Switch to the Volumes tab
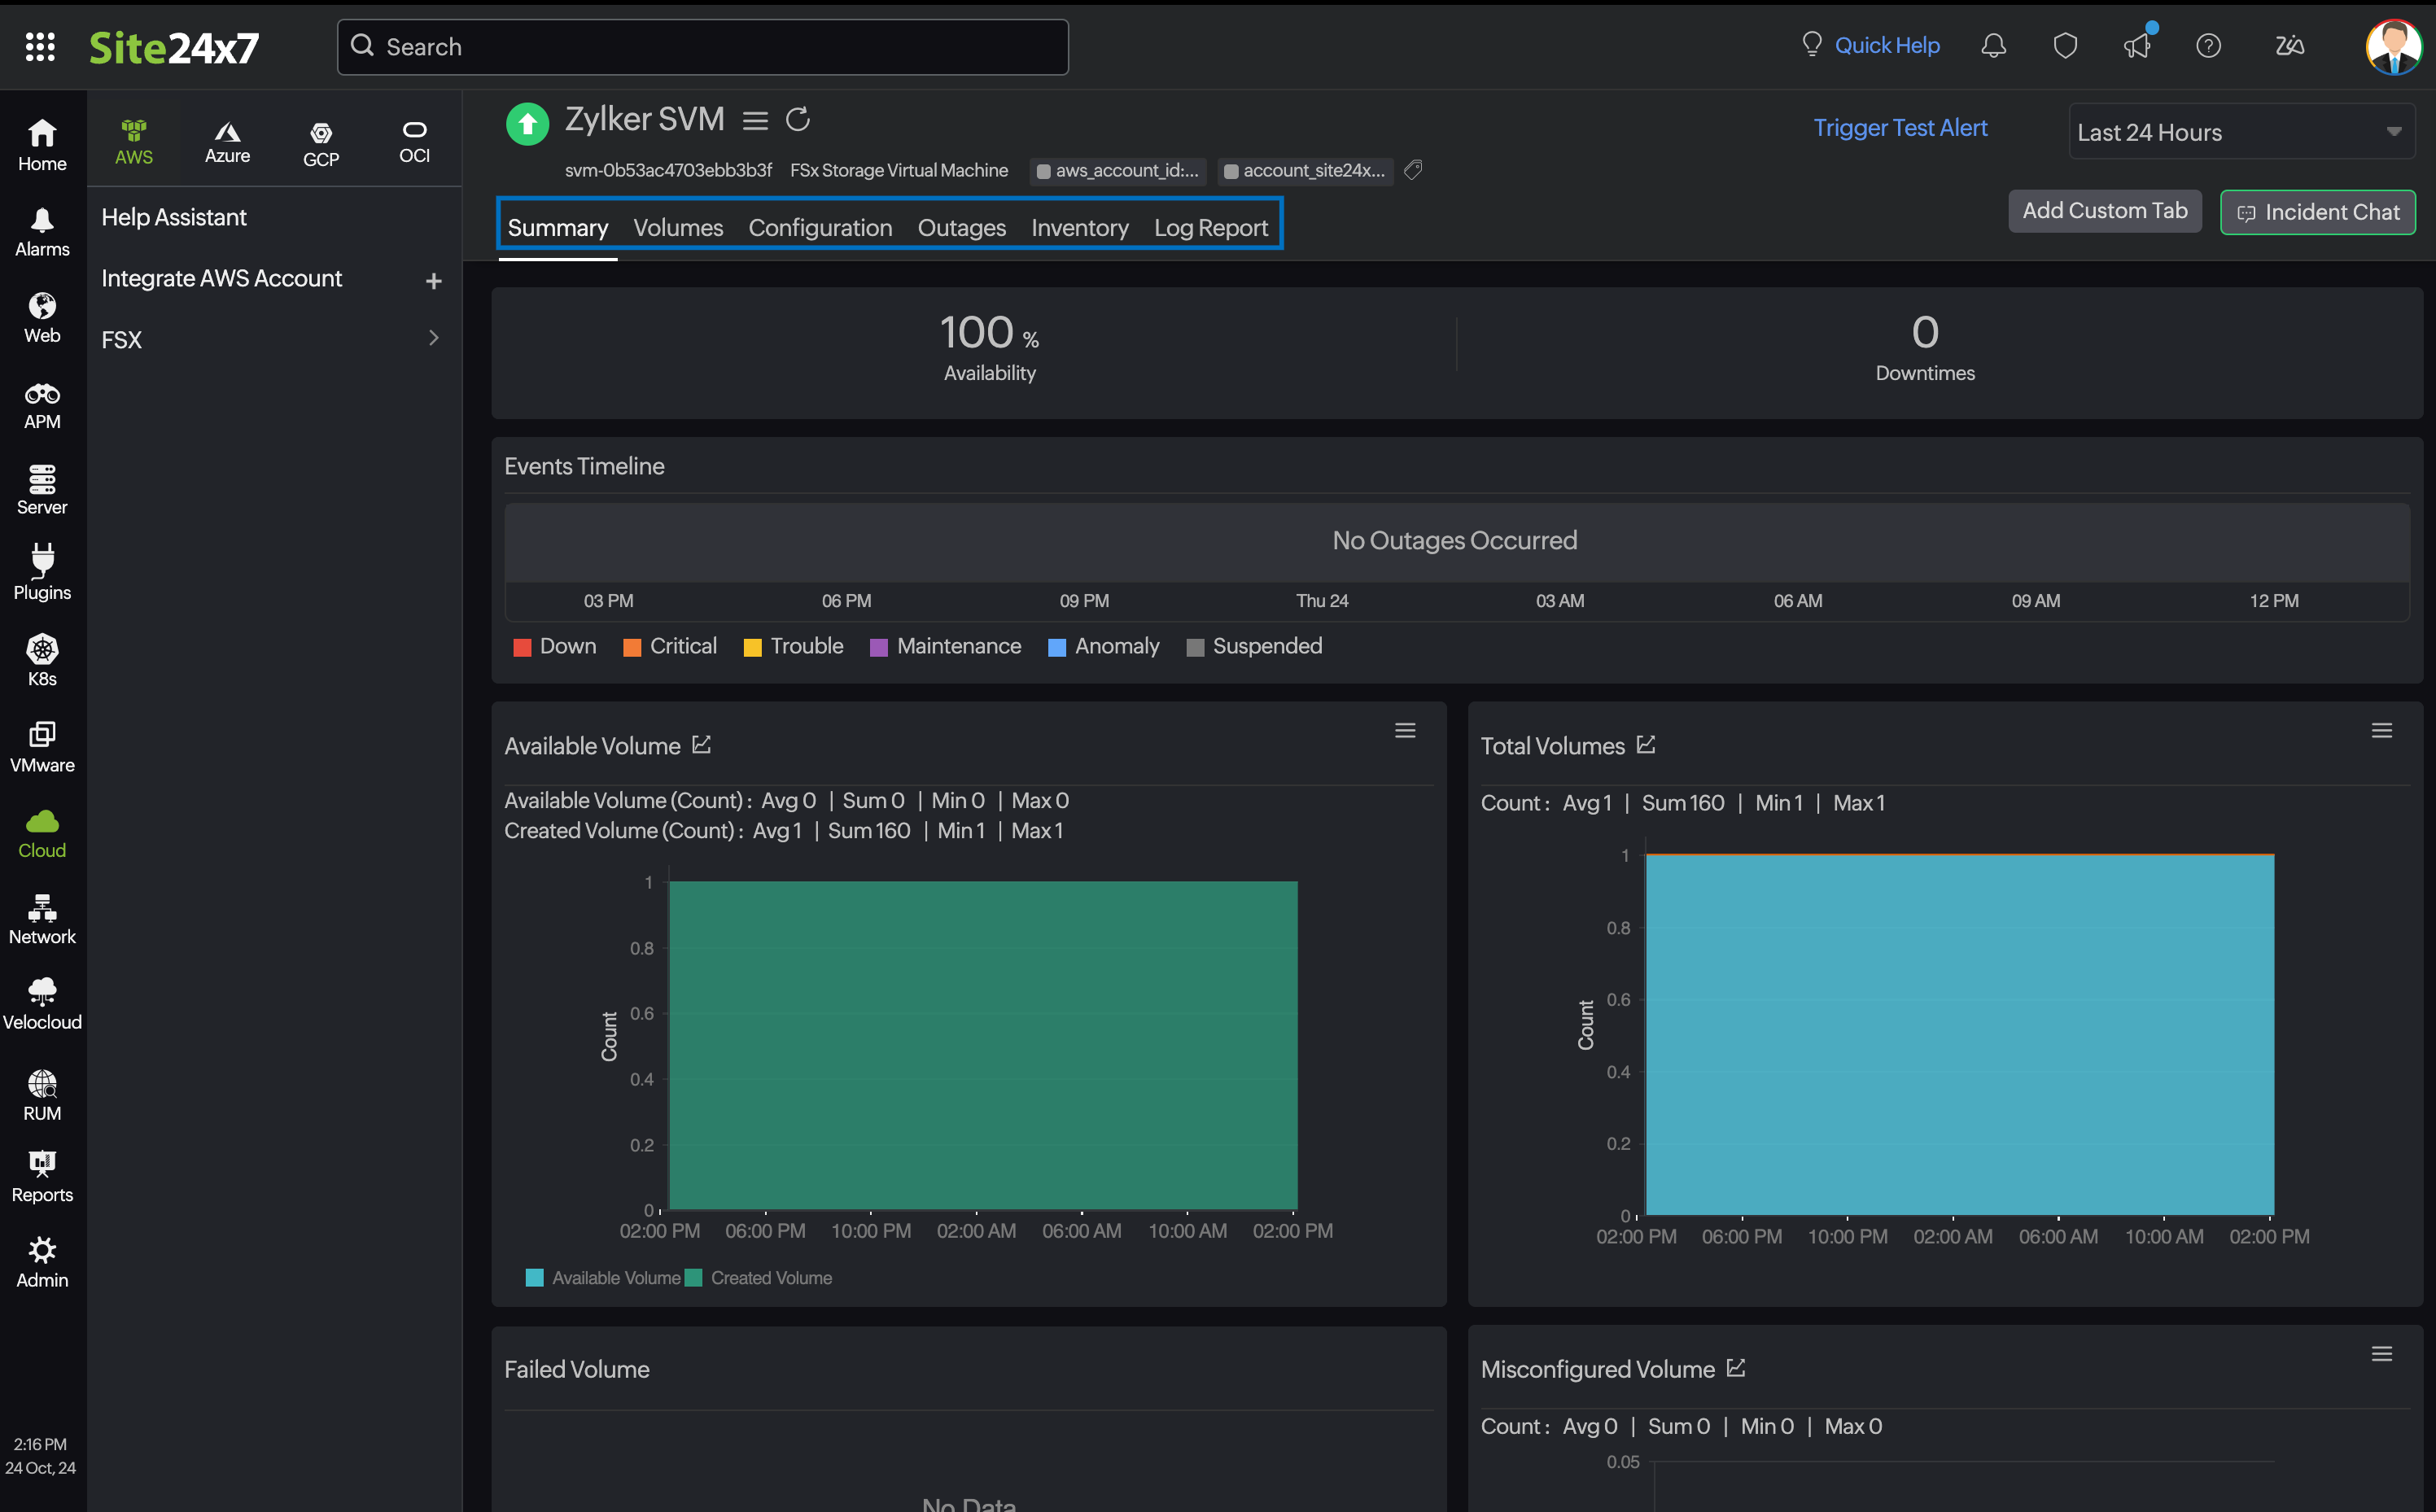Viewport: 2436px width, 1512px height. [678, 228]
